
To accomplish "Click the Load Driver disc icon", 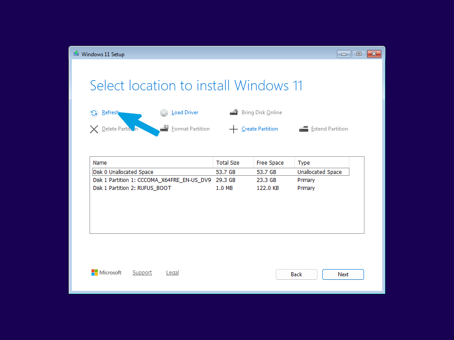I will click(164, 113).
